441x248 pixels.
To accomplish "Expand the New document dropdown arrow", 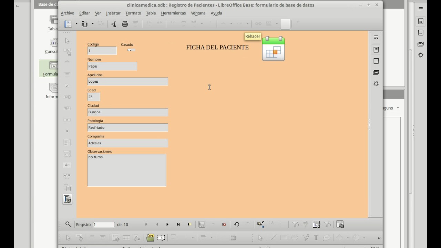I will click(x=76, y=24).
